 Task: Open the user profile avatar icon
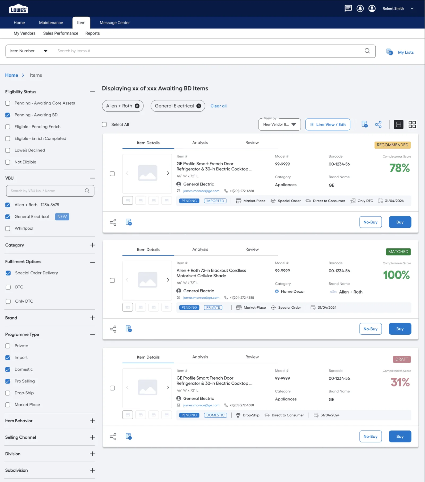[x=372, y=8]
